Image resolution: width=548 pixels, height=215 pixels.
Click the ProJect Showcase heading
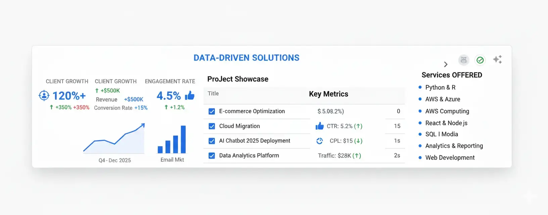coord(238,79)
